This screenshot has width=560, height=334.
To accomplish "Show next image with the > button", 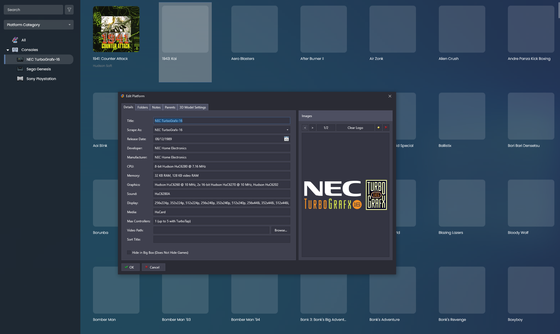I will click(313, 128).
